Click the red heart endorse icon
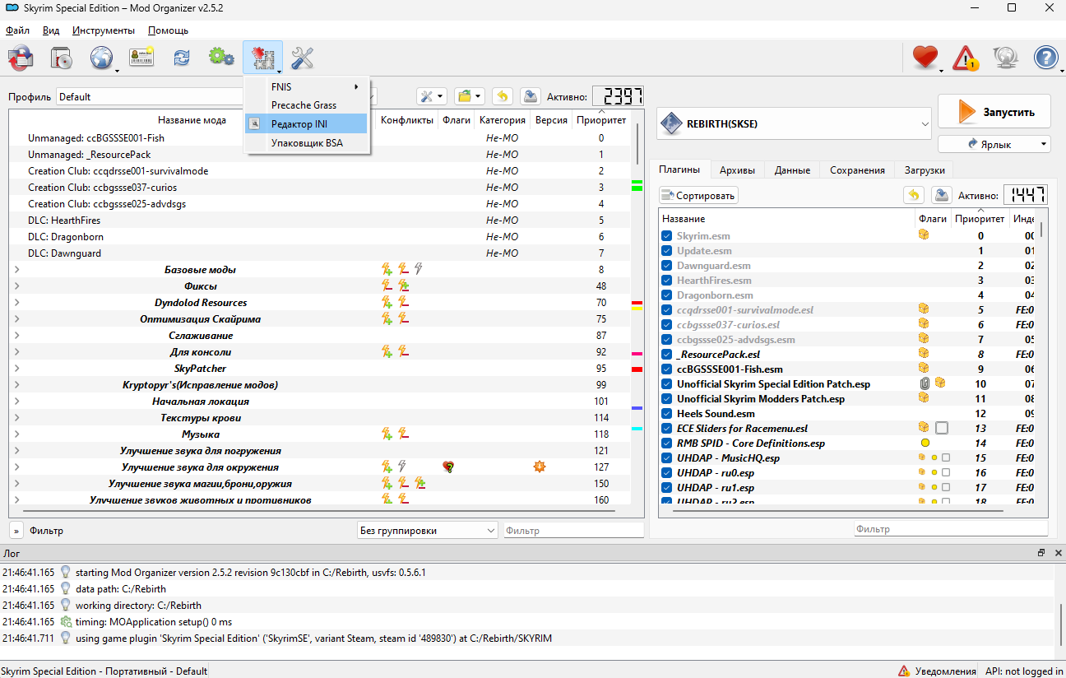The width and height of the screenshot is (1066, 678). coord(925,58)
